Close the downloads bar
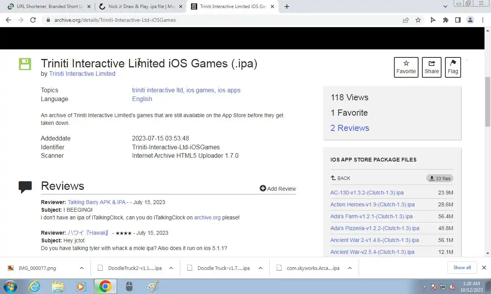The height and width of the screenshot is (294, 491). [x=484, y=268]
